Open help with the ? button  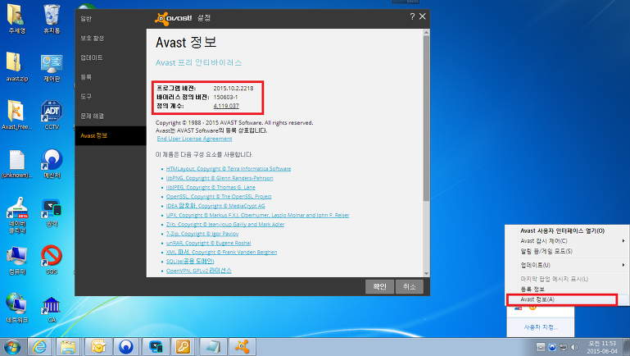coord(412,16)
